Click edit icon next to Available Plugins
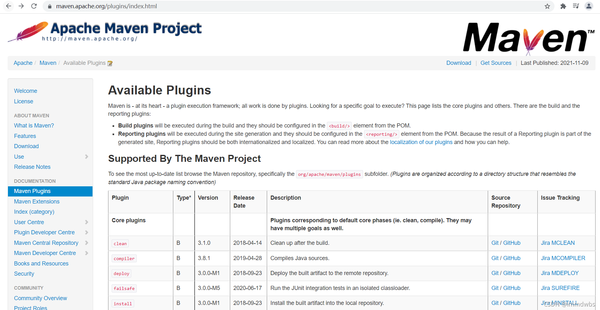 click(x=110, y=63)
